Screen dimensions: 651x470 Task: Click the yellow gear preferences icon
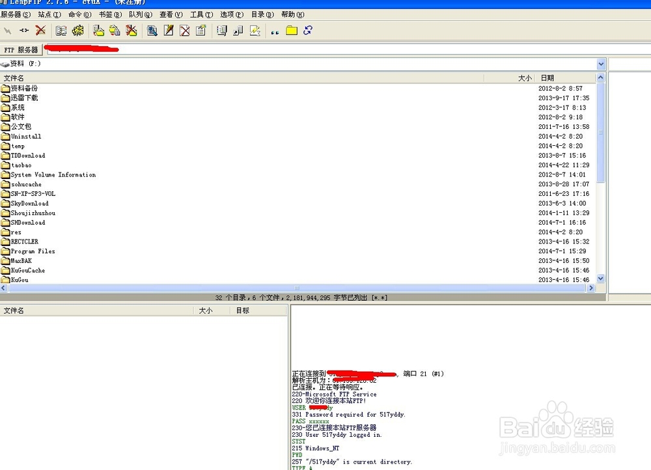(77, 31)
